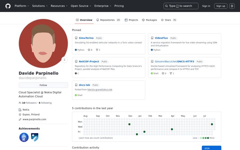Expand the Open Source menu
This screenshot has height=150, width=240.
(x=81, y=6)
